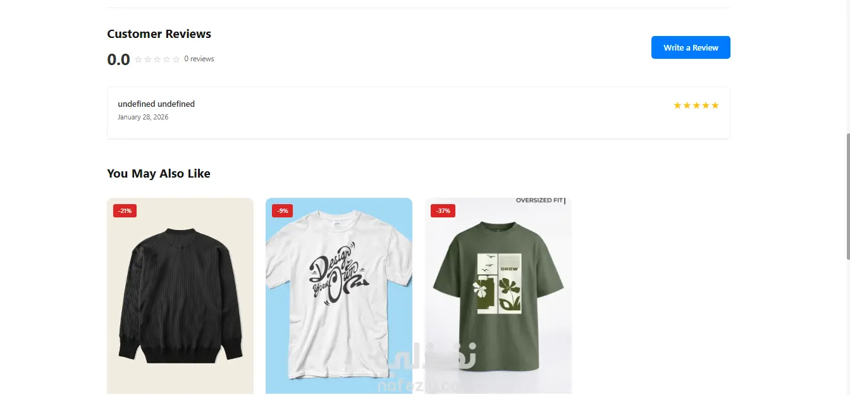
Task: Click the 0 reviews count text
Action: tap(199, 59)
